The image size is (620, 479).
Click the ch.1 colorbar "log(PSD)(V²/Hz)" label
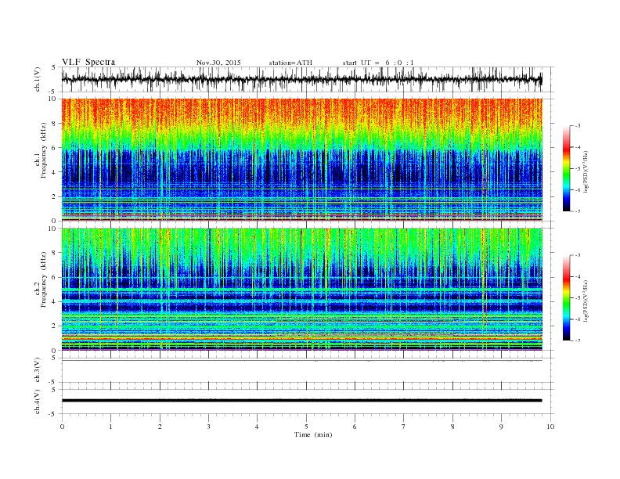[586, 171]
